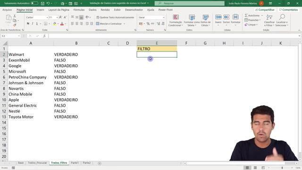Click the Increase Indent icon
302x170 pixels.
(92, 24)
